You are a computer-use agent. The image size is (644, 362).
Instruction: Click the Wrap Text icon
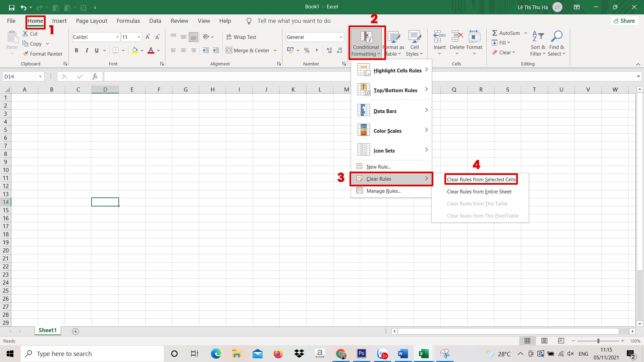click(x=242, y=36)
